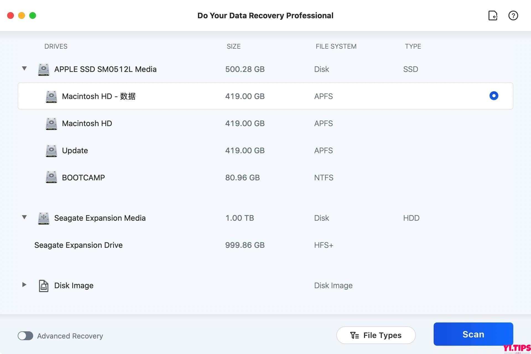Click the Seagate Expansion Media USB drive icon
Viewport: 531px width, 354px height.
click(x=43, y=218)
